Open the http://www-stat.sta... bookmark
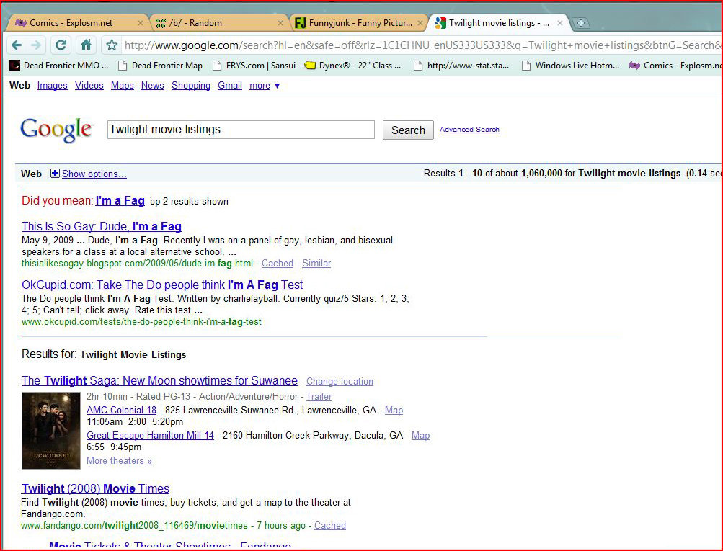This screenshot has height=551, width=723. tap(461, 66)
